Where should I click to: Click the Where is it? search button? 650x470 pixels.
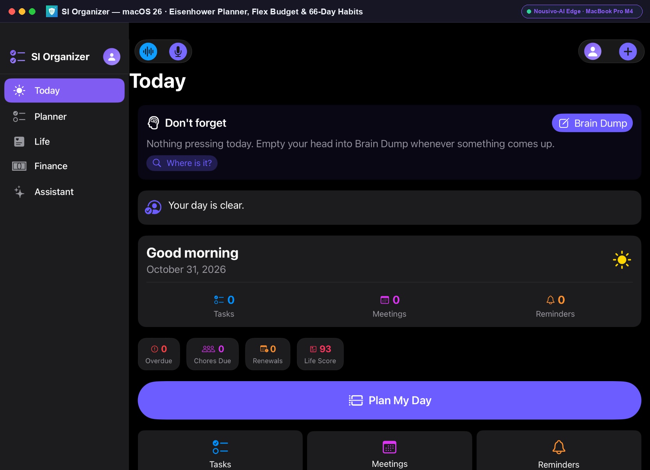point(182,163)
